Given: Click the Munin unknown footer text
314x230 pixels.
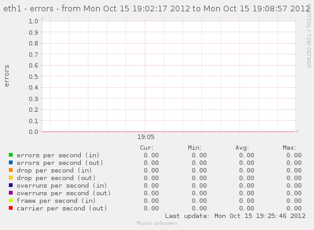Looking at the screenshot, I should point(157,223).
